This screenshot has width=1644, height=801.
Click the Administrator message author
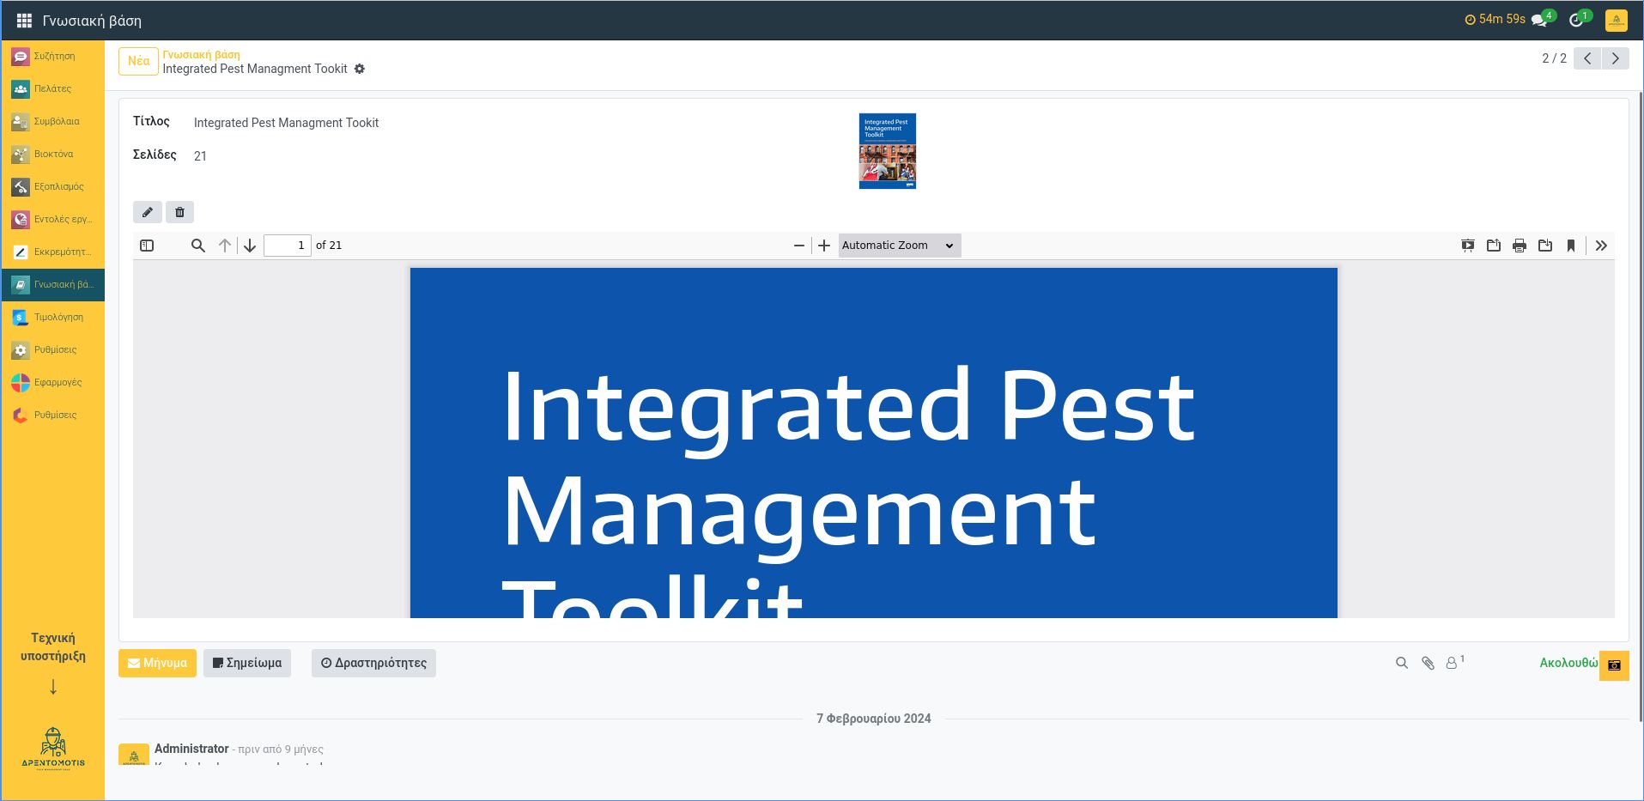(191, 749)
